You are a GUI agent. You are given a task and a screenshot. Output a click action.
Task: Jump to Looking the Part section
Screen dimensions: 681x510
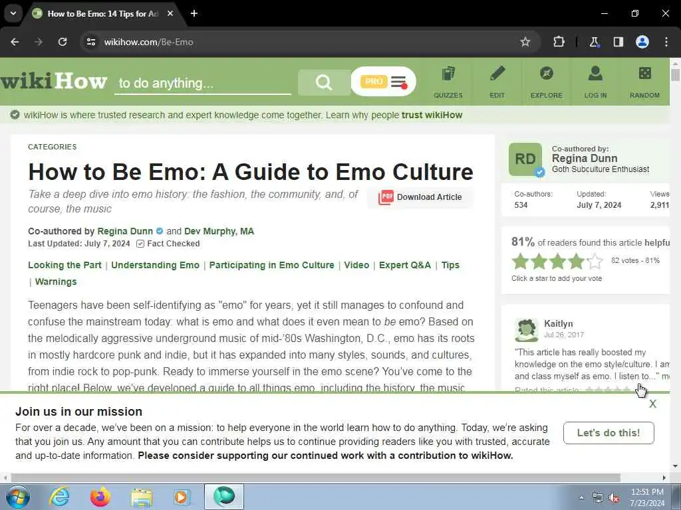(x=65, y=265)
